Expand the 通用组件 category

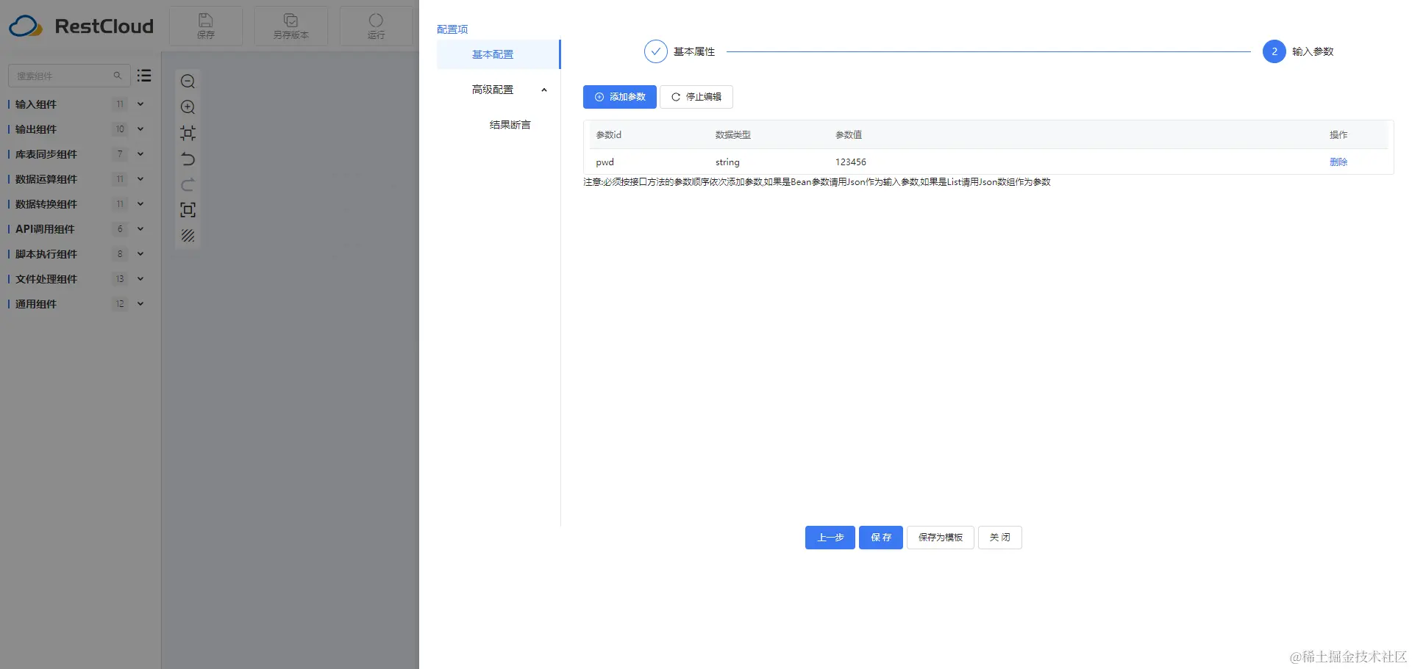(140, 304)
